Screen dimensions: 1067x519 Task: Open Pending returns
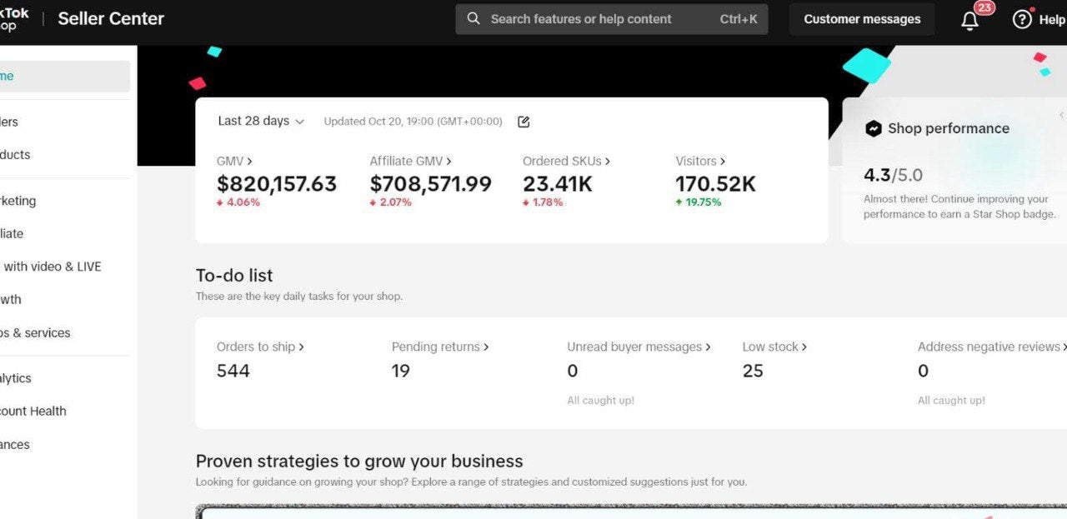tap(439, 347)
